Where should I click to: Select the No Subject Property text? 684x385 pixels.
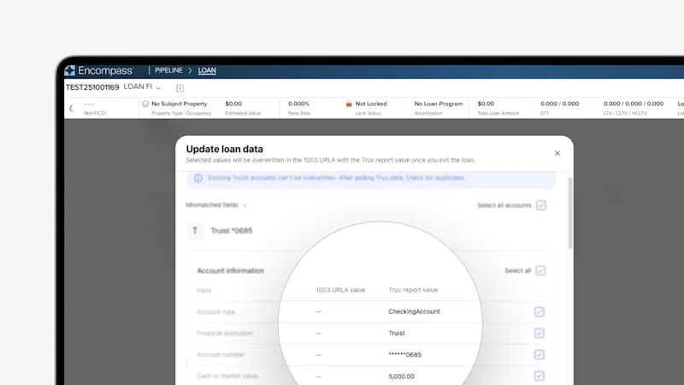point(180,104)
